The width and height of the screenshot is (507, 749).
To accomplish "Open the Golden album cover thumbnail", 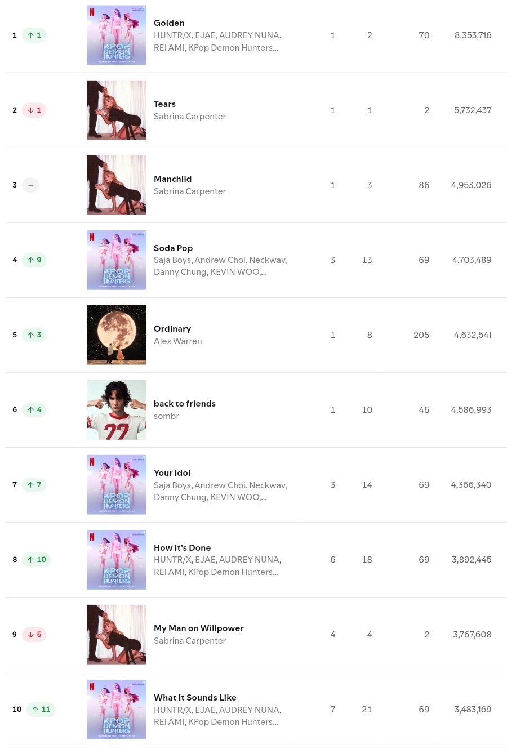I will pos(117,35).
